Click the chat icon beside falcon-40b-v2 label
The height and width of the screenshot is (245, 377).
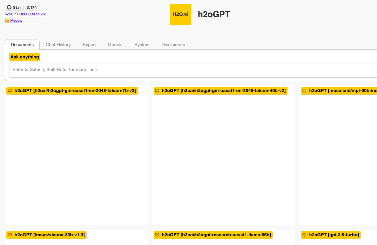[x=157, y=91]
